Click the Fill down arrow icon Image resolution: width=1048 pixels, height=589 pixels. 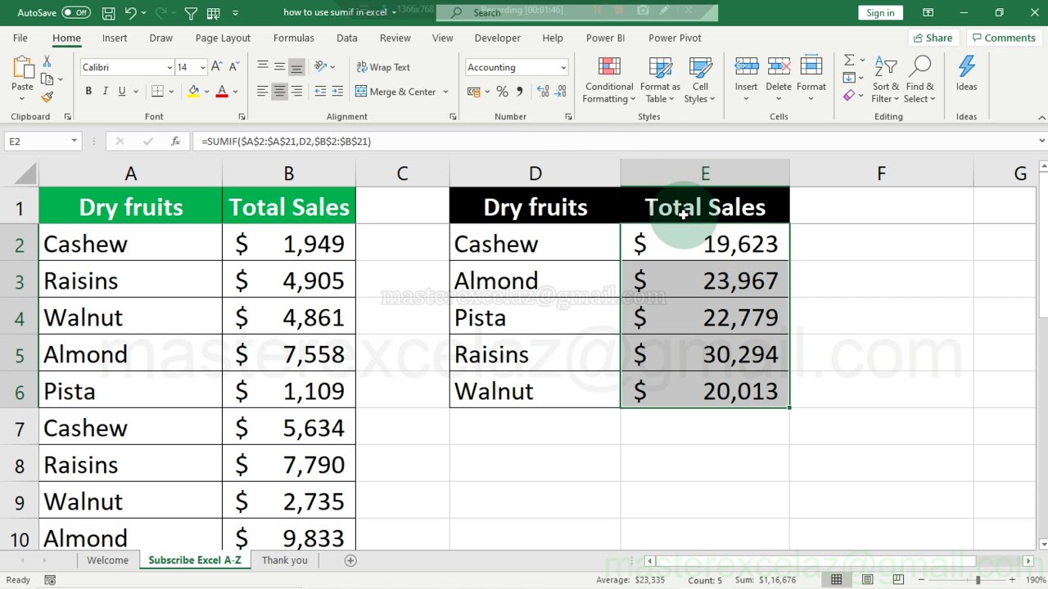click(849, 79)
